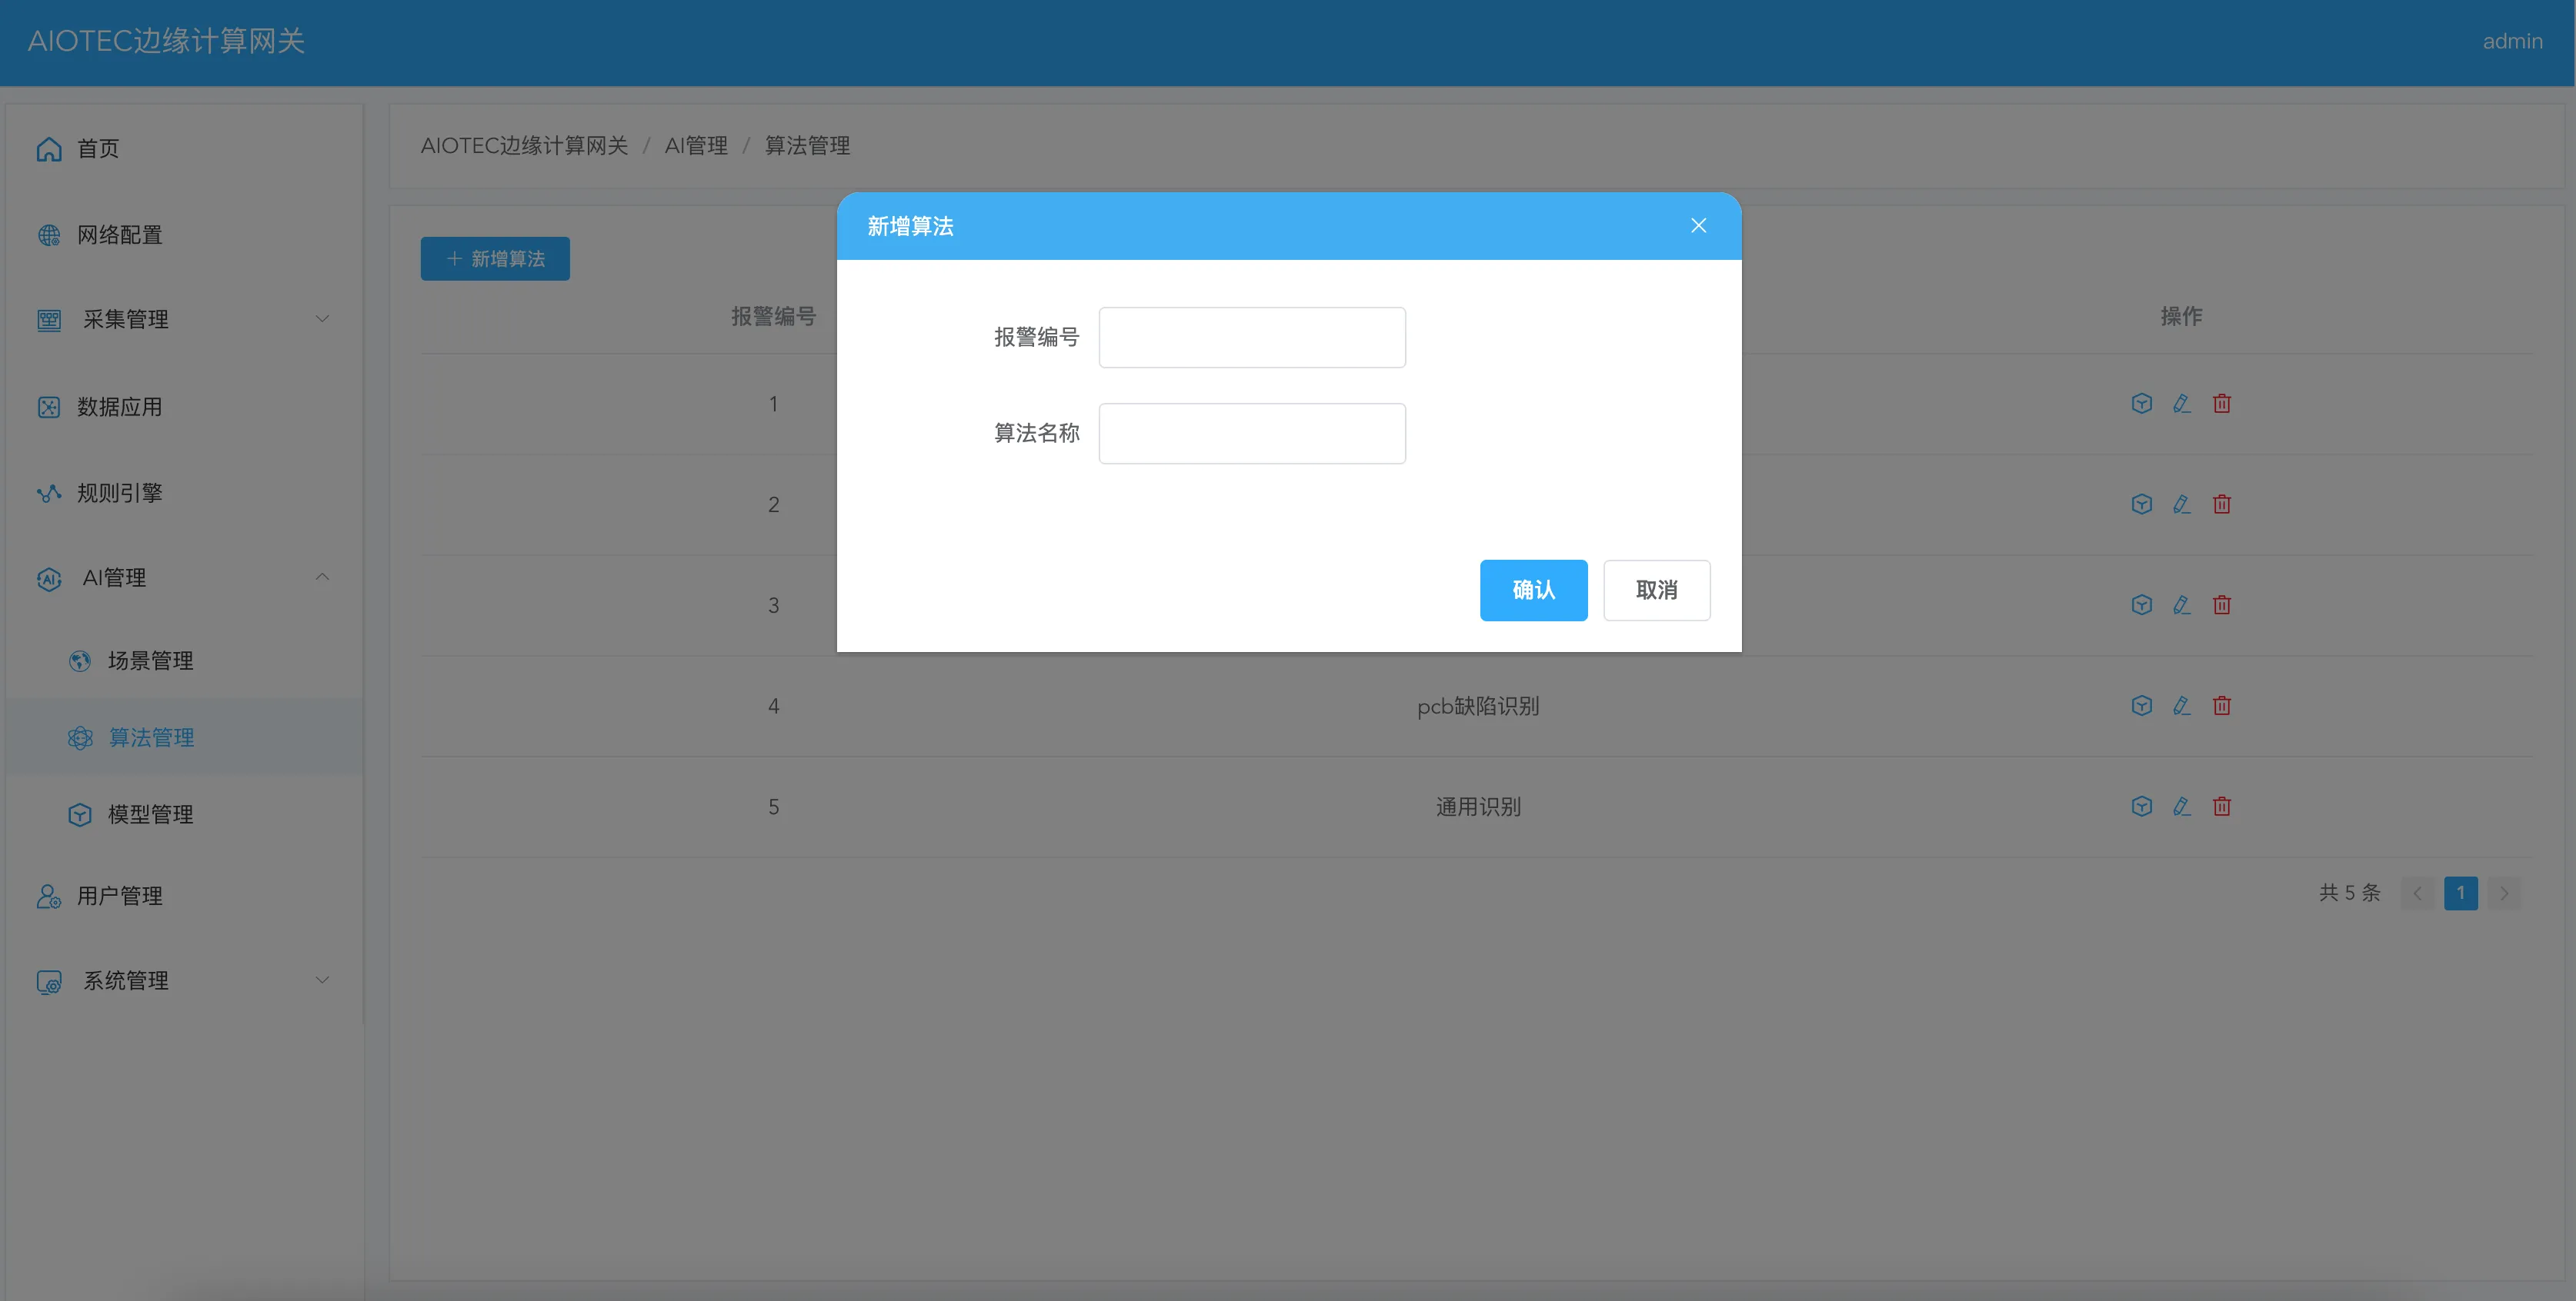The image size is (2576, 1301).
Task: Open the 场景管理 menu item
Action: point(150,660)
